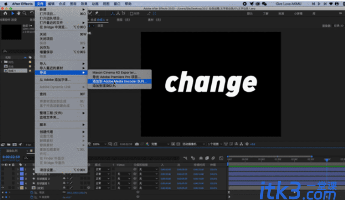Toggle stopwatch for X 轴旋转 property
Screen dimensions: 345x200
[32, 197]
